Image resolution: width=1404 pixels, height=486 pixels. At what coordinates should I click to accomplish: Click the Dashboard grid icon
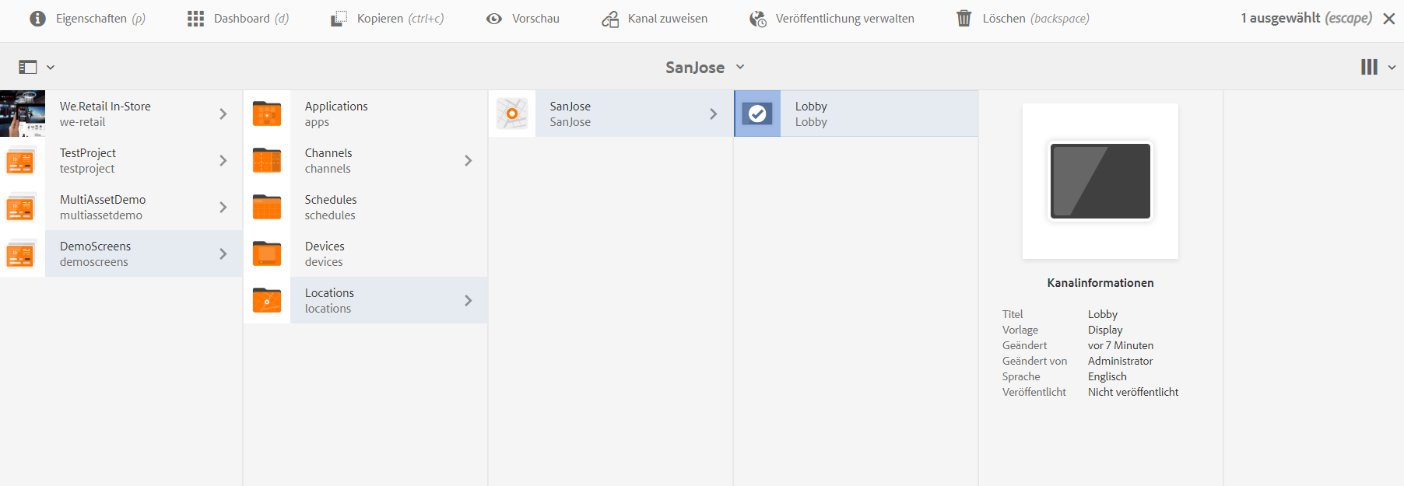[x=195, y=19]
